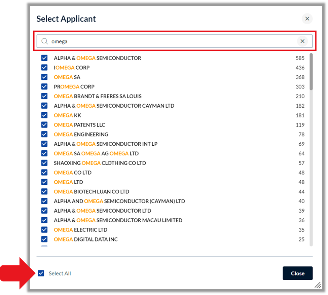328x295 pixels.
Task: Uncheck ALPHA AND OMEGA SEMICONDUCTOR (CAYMAN) LTD
Action: [44, 201]
